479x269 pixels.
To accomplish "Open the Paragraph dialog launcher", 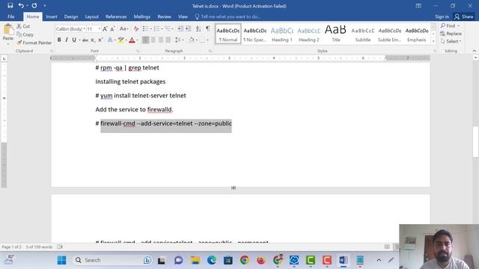I will coord(210,51).
